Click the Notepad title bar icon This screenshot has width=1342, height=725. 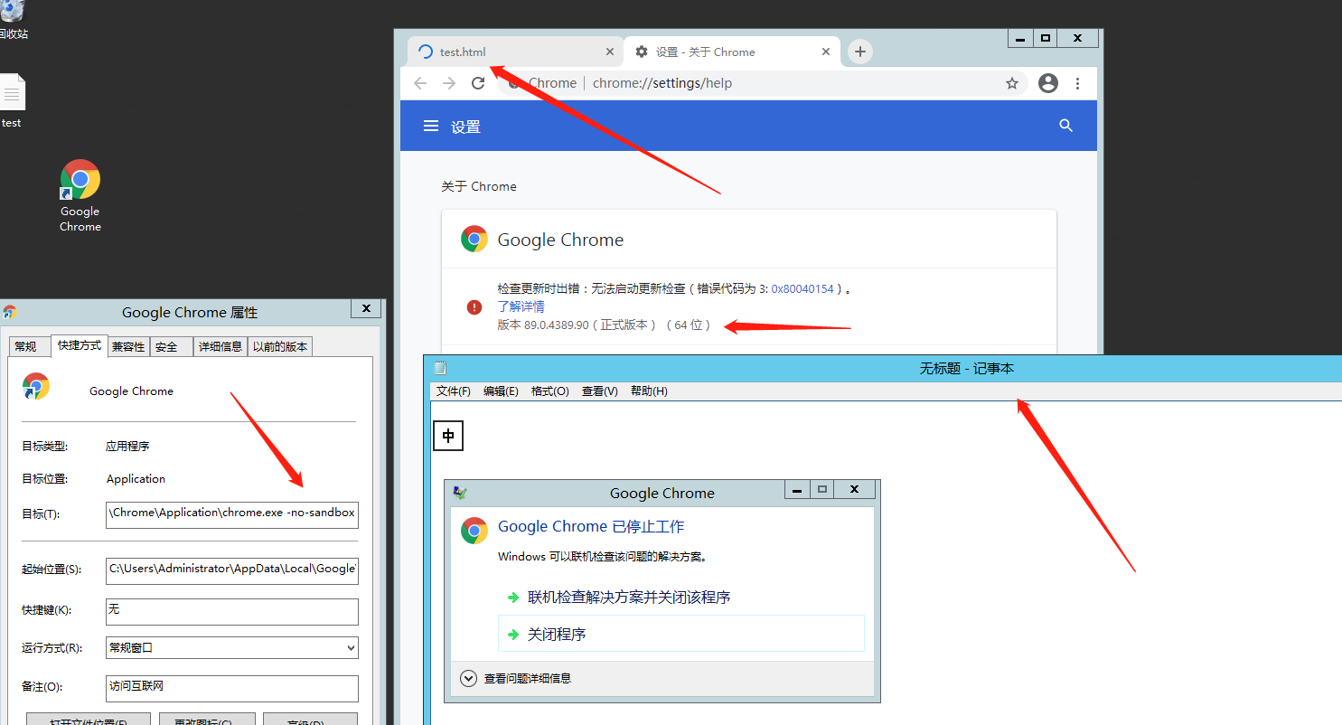[x=440, y=368]
